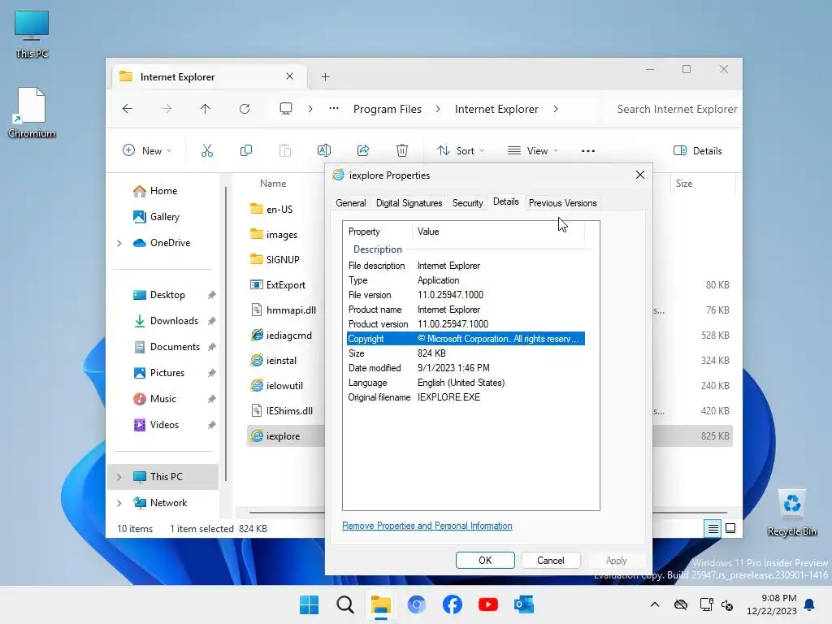The width and height of the screenshot is (832, 624).
Task: Open the Sort dropdown menu
Action: (461, 150)
